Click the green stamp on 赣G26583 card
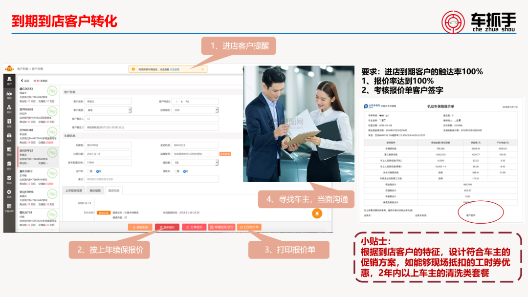528x297 pixels. pyautogui.click(x=52, y=91)
